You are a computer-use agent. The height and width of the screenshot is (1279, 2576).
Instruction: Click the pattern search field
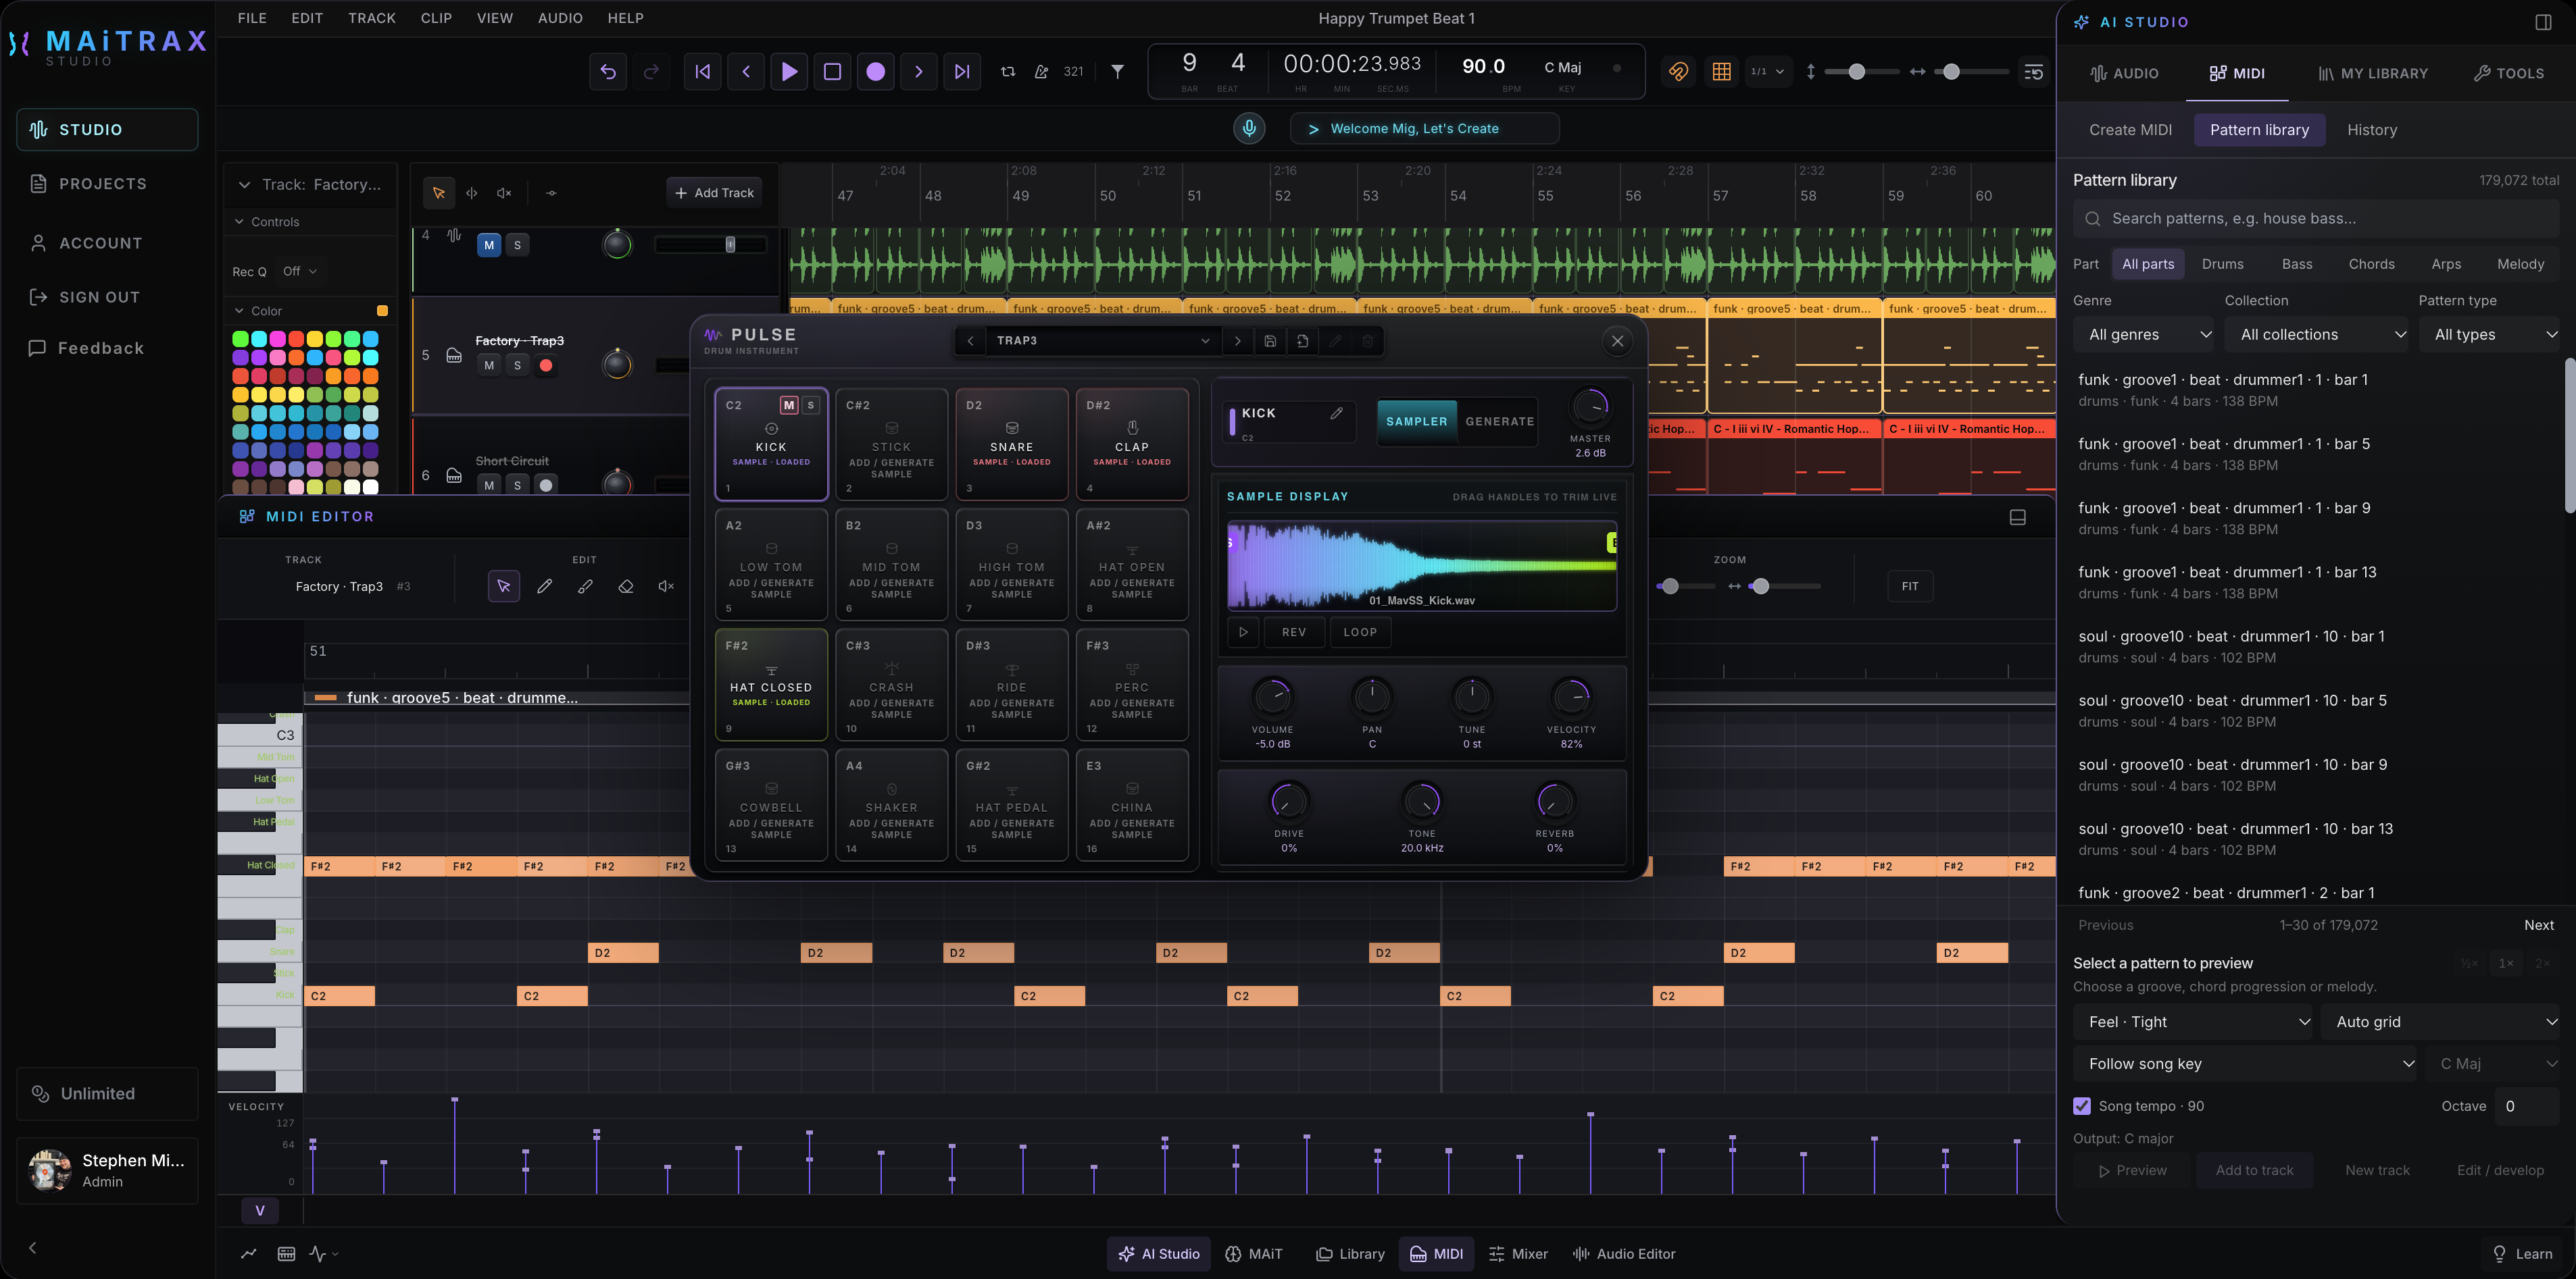(2316, 218)
